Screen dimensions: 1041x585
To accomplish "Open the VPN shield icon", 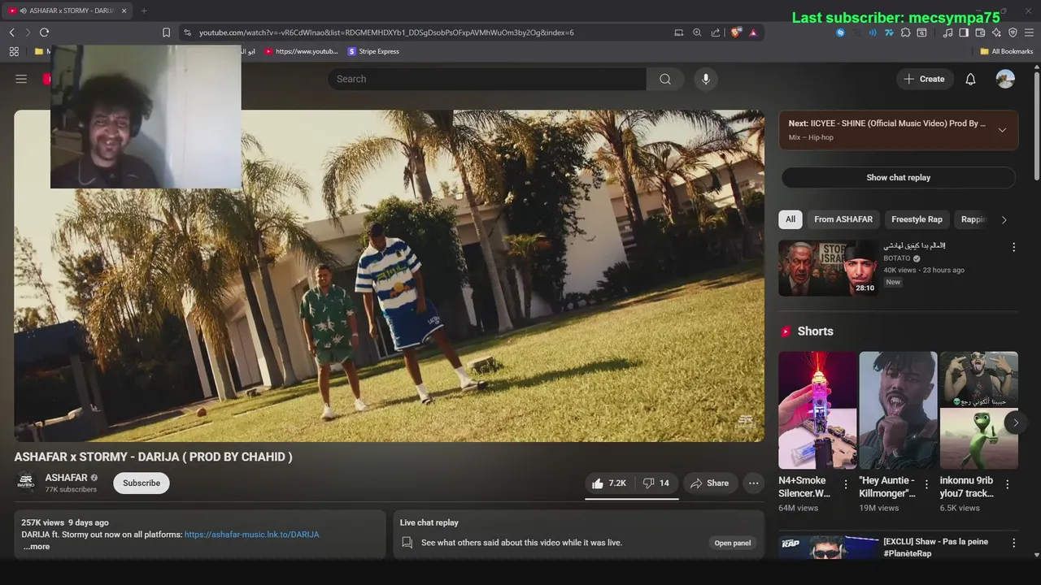I will [x=1013, y=32].
